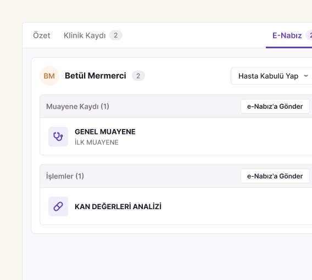Viewport: 312px width, 280px height.
Task: Click the E-Nabız tab count badge
Action: 309,35
